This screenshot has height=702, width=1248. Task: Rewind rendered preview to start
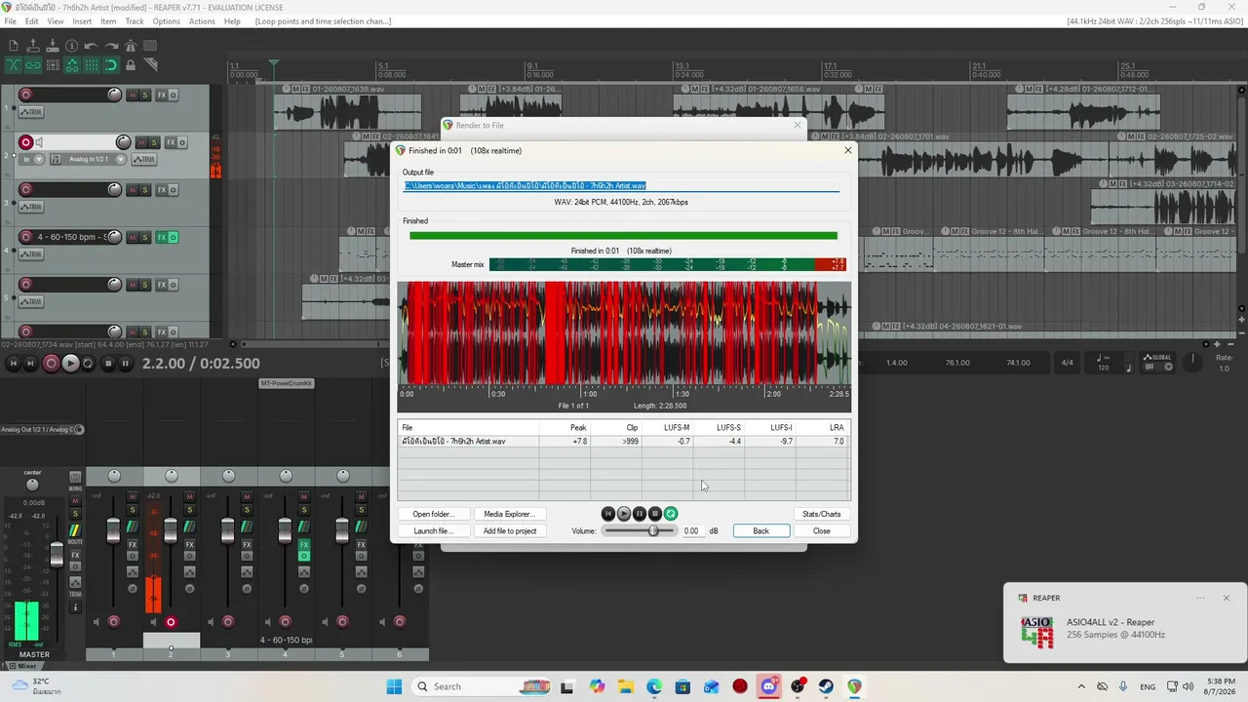pyautogui.click(x=608, y=514)
